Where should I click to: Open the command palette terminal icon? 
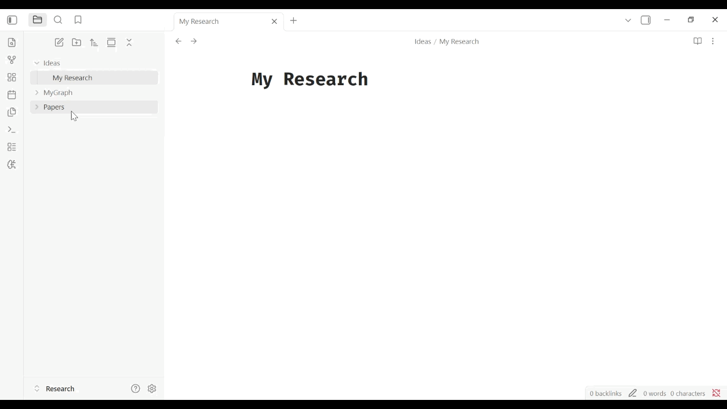[x=12, y=130]
